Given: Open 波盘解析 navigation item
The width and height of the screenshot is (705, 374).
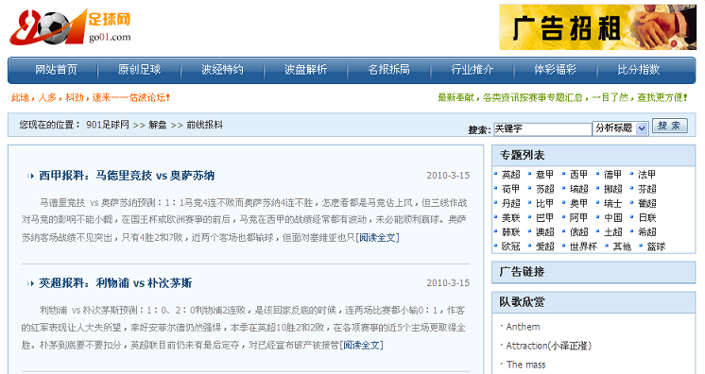Looking at the screenshot, I should coord(306,70).
